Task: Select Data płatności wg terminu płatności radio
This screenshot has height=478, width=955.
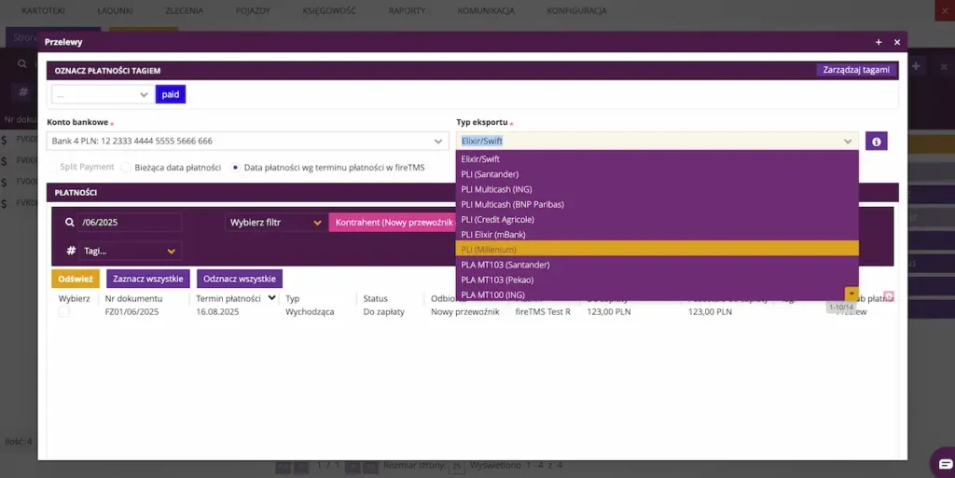Action: tap(235, 167)
